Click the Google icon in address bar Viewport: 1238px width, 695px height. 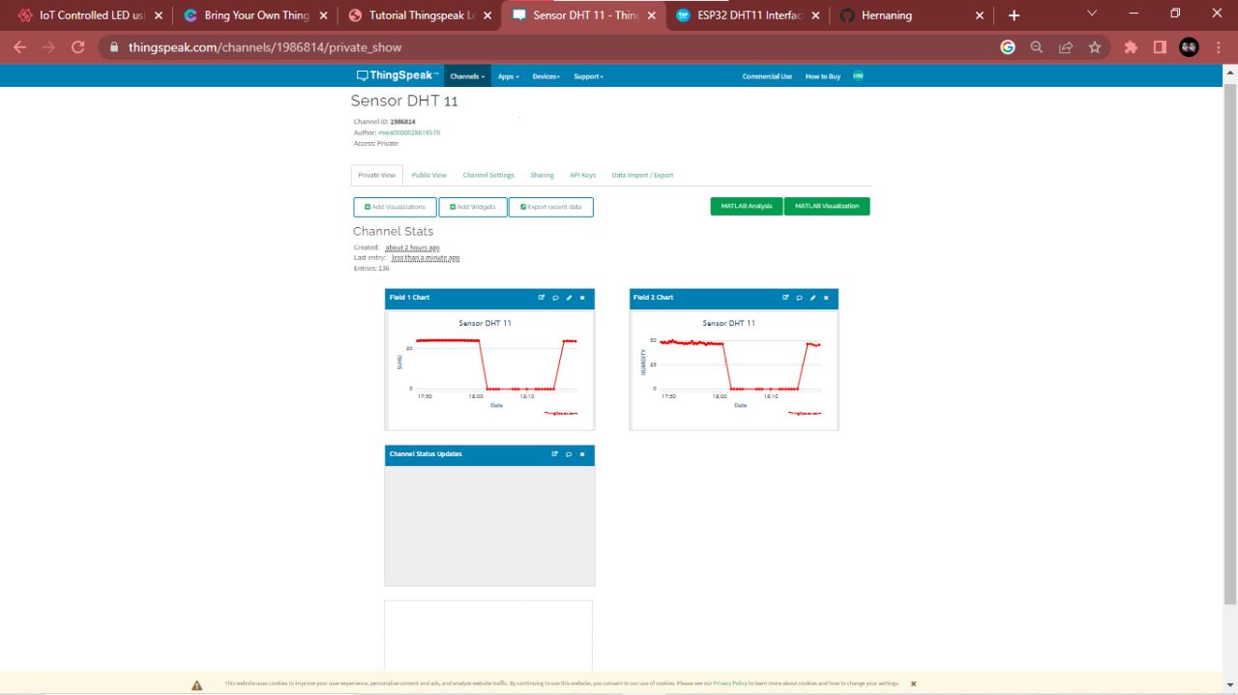[x=1008, y=46]
